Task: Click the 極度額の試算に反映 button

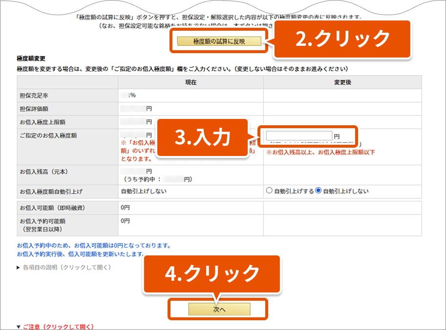Action: [219, 41]
